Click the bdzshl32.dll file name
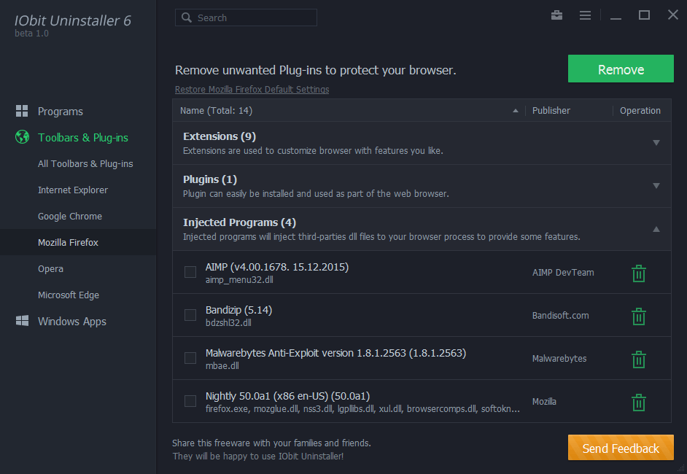Image resolution: width=687 pixels, height=474 pixels. 228,323
